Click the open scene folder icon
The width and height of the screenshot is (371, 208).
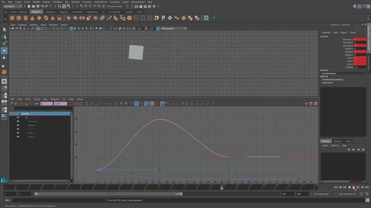coord(34,6)
